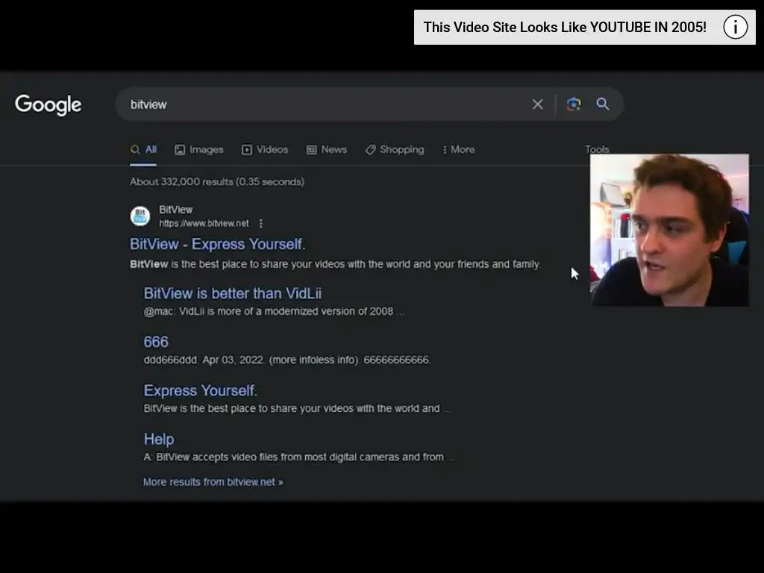Click the '@mac: VidLii is more of a modernized' snippet
764x573 pixels.
[x=274, y=311]
